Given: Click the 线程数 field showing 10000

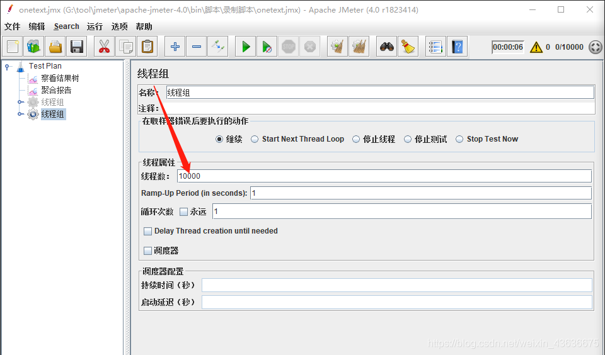Looking at the screenshot, I should tap(384, 176).
